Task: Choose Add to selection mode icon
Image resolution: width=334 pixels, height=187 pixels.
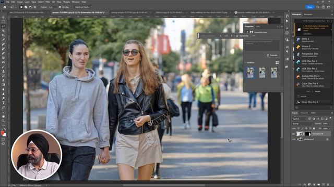Action: pos(26,7)
